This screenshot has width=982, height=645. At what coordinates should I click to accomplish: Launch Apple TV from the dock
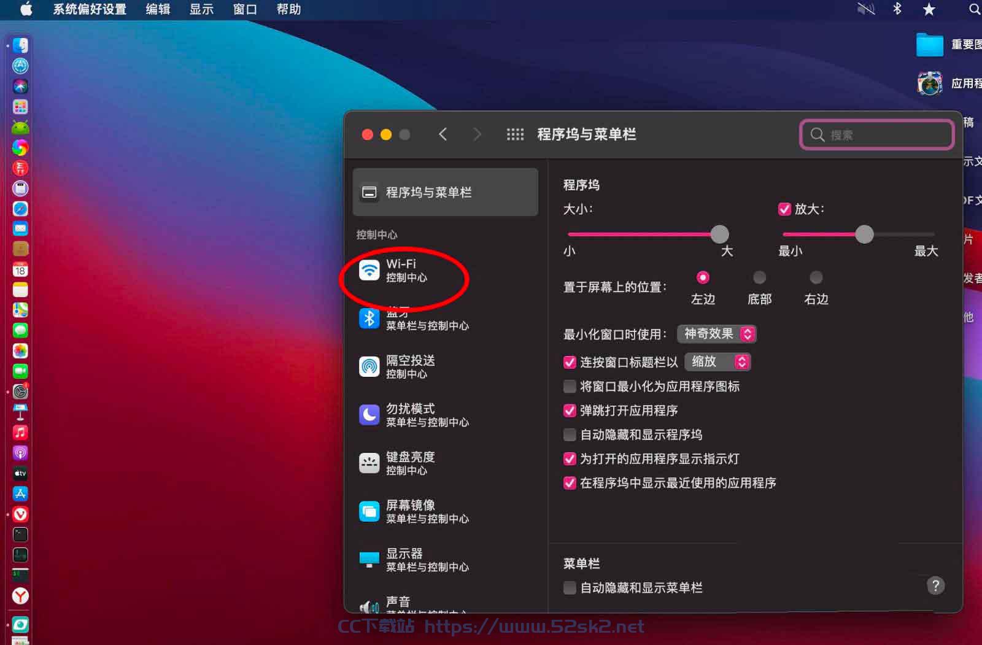coord(20,473)
